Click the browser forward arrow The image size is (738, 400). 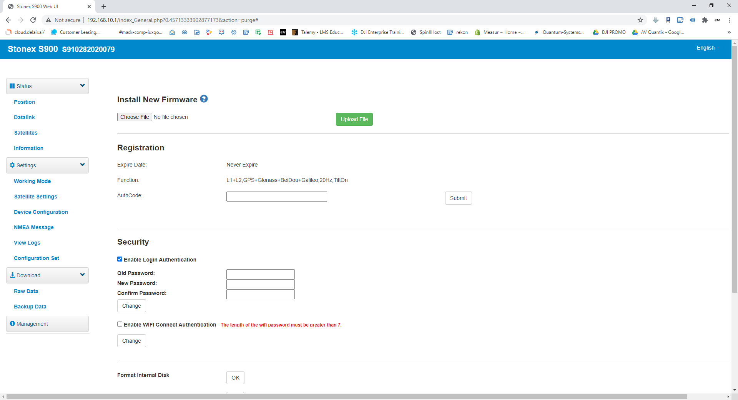pos(21,20)
